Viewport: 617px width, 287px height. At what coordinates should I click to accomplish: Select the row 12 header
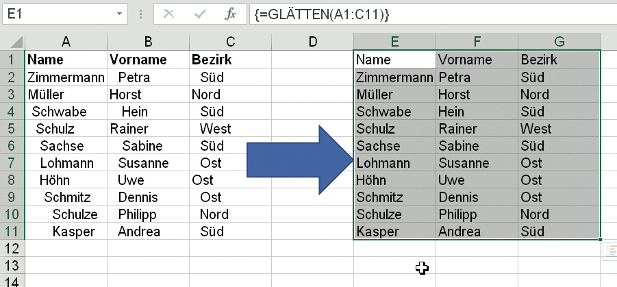tap(12, 249)
